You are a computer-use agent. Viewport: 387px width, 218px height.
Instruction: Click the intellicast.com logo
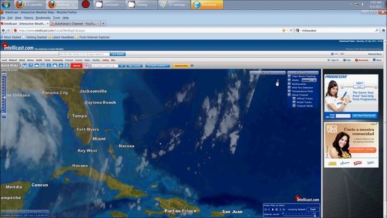(18, 47)
